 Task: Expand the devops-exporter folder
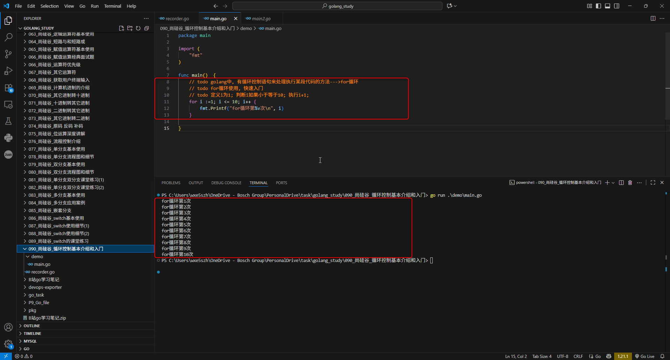(86, 287)
